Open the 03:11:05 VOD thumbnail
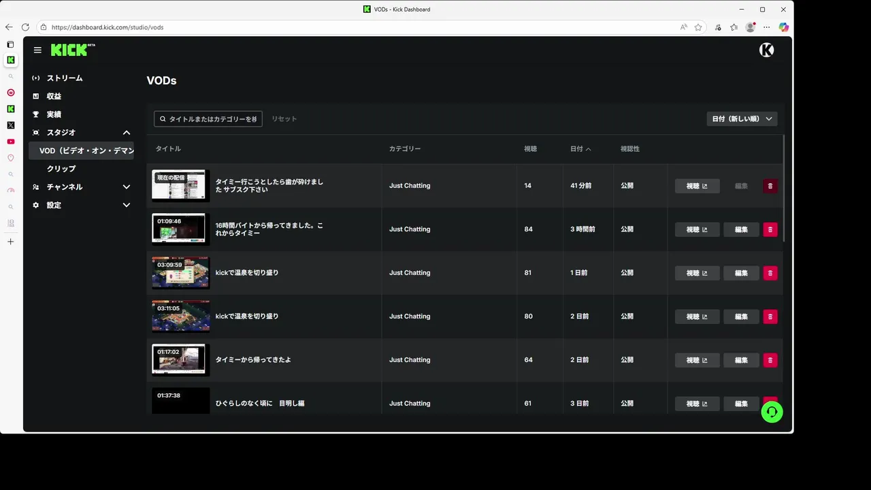This screenshot has width=871, height=490. (x=180, y=316)
